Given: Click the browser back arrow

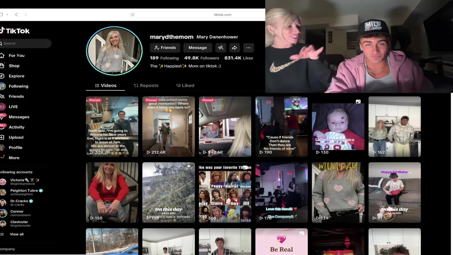Looking at the screenshot, I should 16,15.
